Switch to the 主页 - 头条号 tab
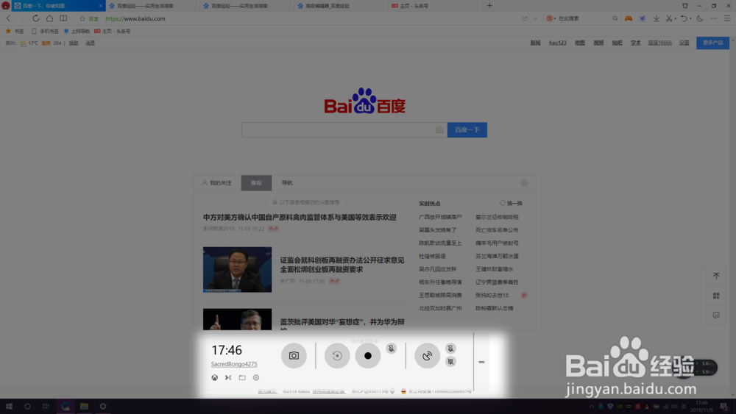Viewport: 736px width, 414px height. click(x=434, y=6)
